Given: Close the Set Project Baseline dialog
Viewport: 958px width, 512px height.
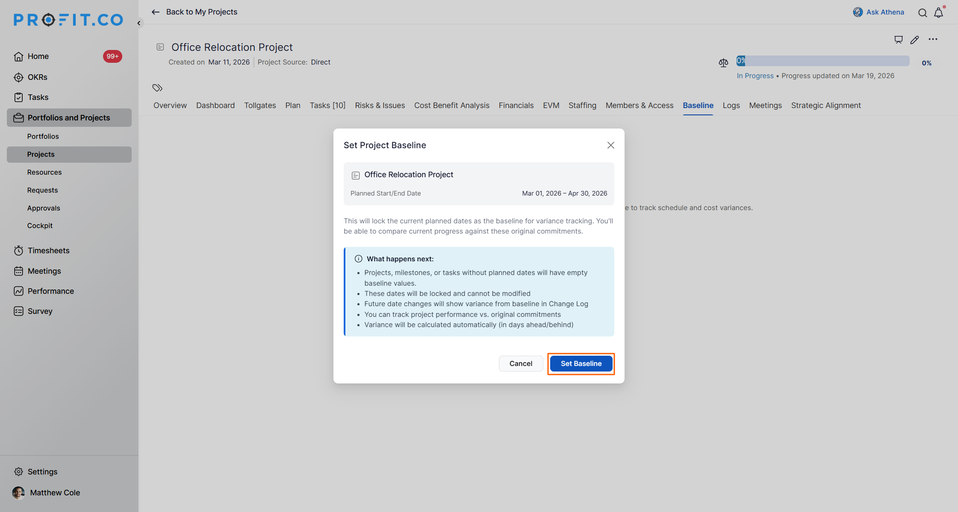Looking at the screenshot, I should click(x=610, y=145).
